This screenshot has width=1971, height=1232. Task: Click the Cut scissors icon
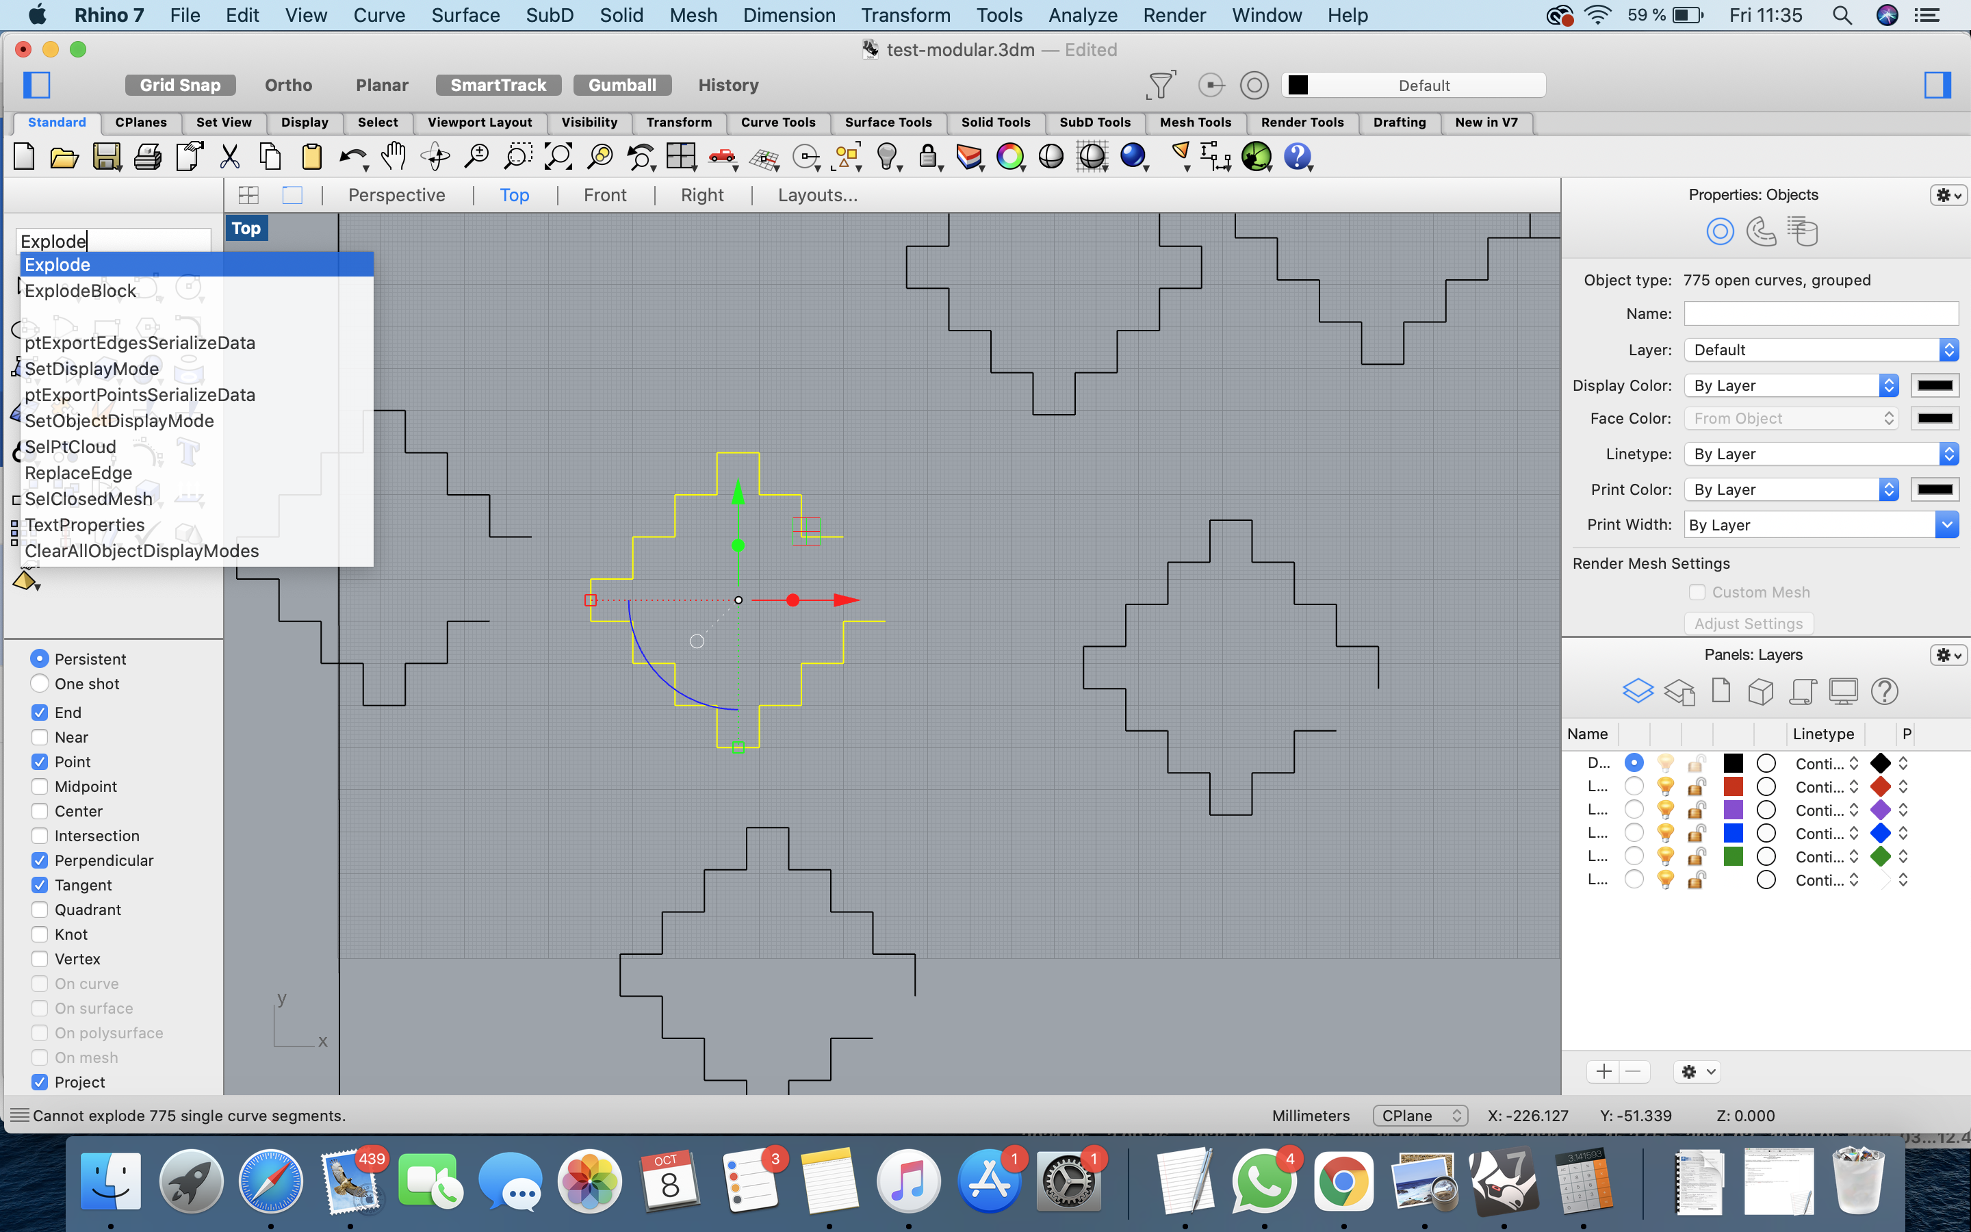pyautogui.click(x=230, y=155)
